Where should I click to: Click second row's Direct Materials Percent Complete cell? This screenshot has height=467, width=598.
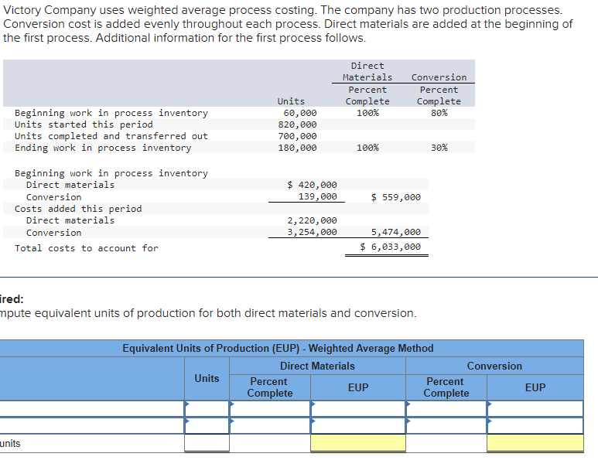(x=270, y=425)
